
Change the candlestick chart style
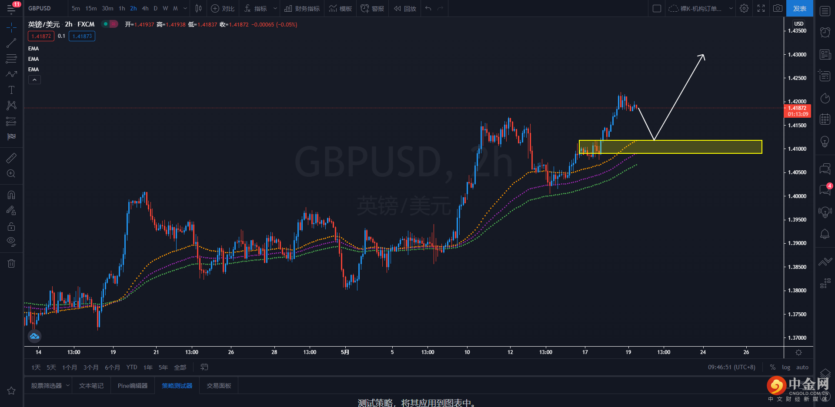(x=198, y=8)
